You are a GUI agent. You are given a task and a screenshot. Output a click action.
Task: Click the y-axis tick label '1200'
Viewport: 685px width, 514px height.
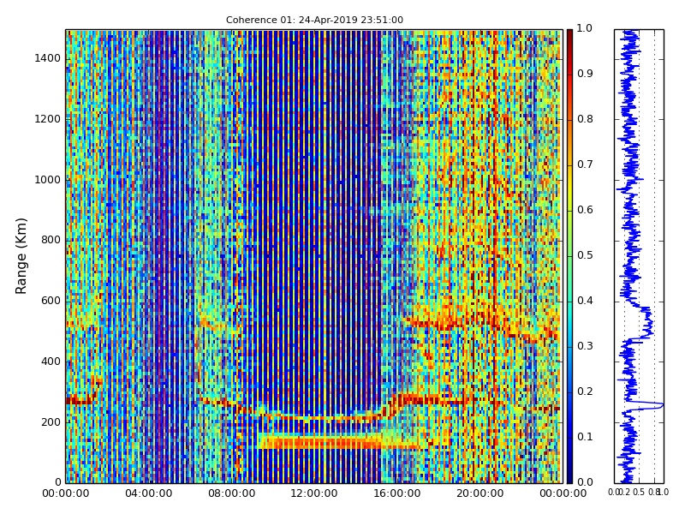coord(48,119)
